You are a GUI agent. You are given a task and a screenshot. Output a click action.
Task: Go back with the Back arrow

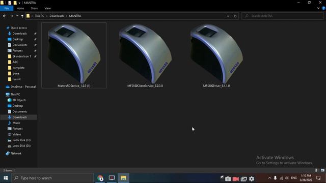pos(5,16)
